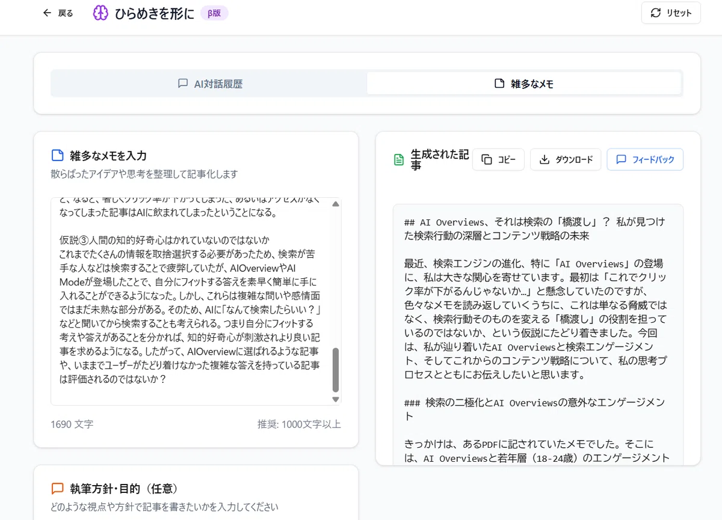Click the 推奨: 1000文字以上 text

tap(299, 424)
